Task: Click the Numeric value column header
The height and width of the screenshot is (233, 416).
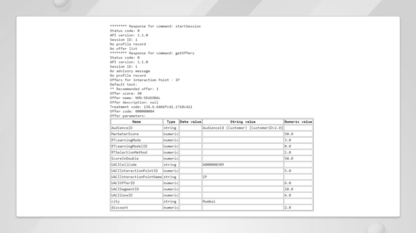Action: tap(298, 122)
